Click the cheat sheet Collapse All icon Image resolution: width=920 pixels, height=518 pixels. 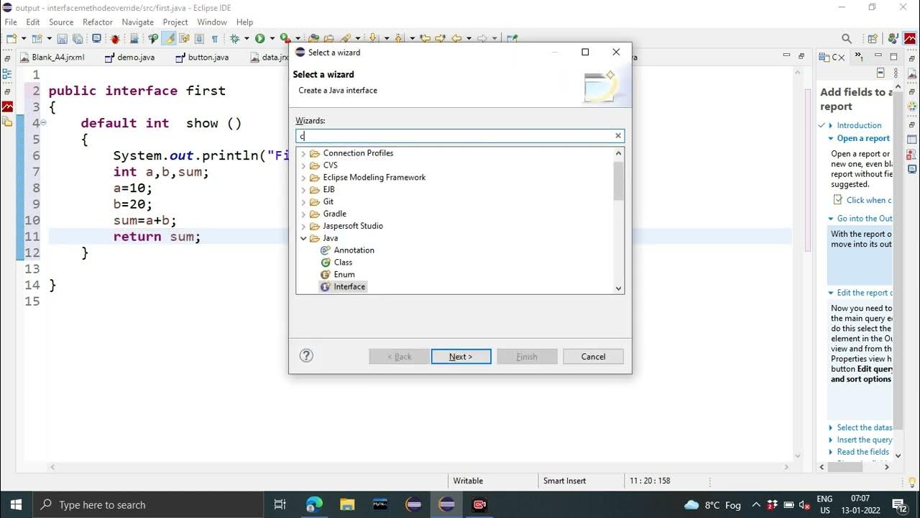[880, 73]
